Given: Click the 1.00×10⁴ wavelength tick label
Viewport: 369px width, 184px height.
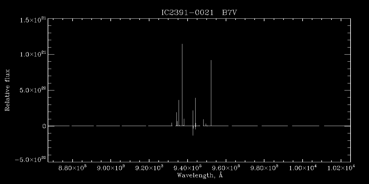Looking at the screenshot, I should point(303,168).
